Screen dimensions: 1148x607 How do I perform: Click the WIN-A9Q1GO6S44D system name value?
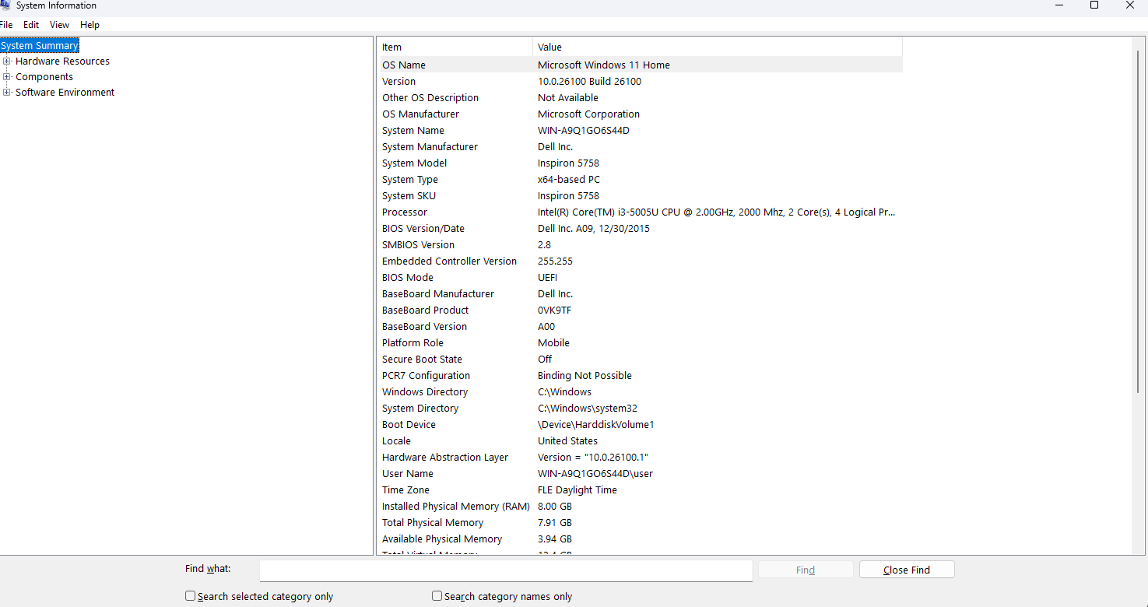584,131
